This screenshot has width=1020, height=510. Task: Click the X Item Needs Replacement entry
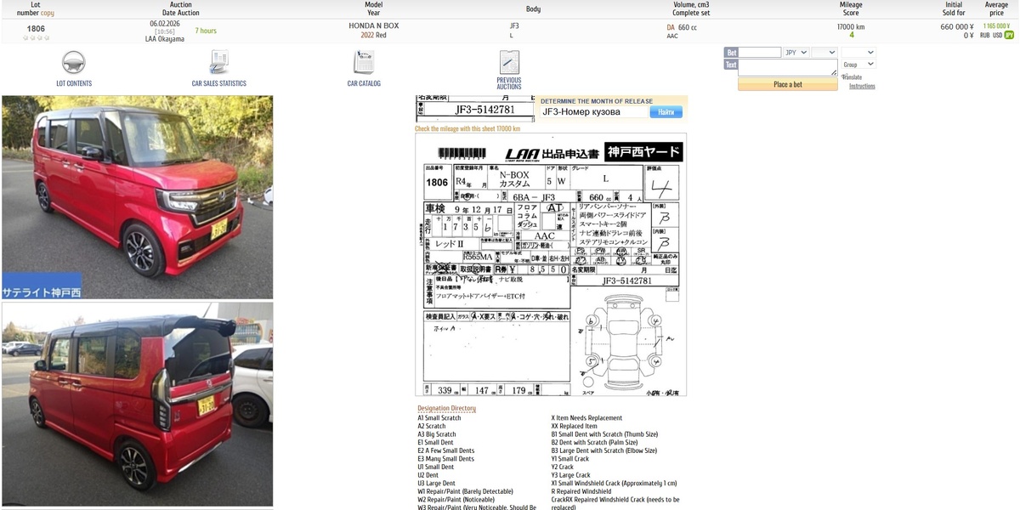[586, 418]
